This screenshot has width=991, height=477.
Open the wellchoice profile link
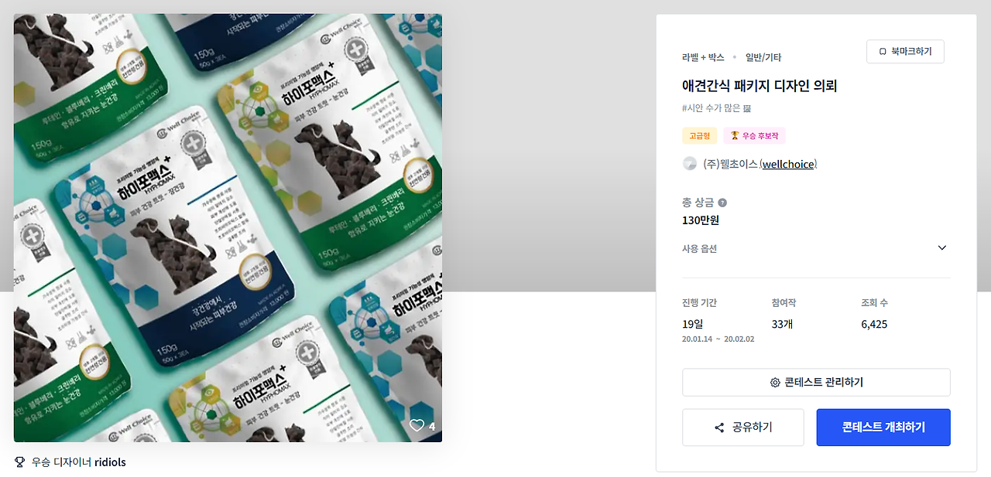(788, 164)
